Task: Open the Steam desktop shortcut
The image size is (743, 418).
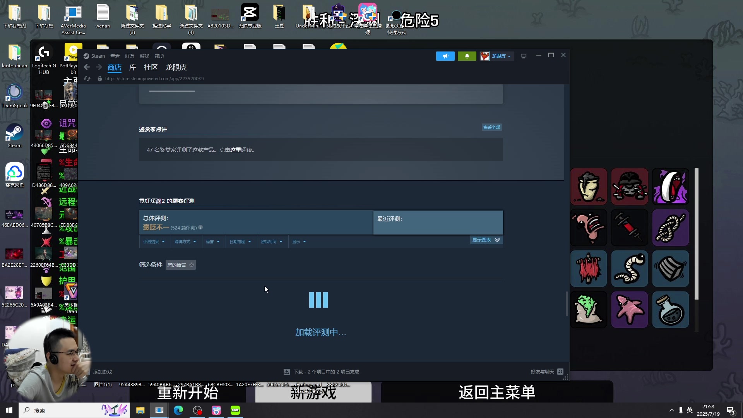Action: click(14, 136)
